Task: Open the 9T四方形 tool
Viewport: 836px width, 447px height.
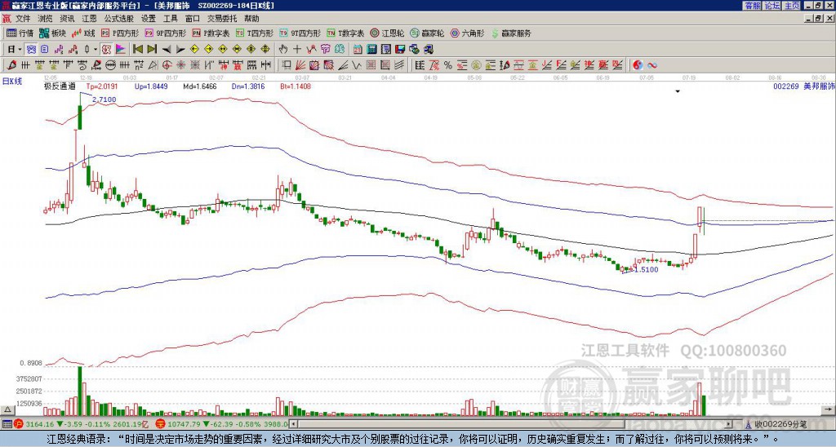Action: (299, 33)
